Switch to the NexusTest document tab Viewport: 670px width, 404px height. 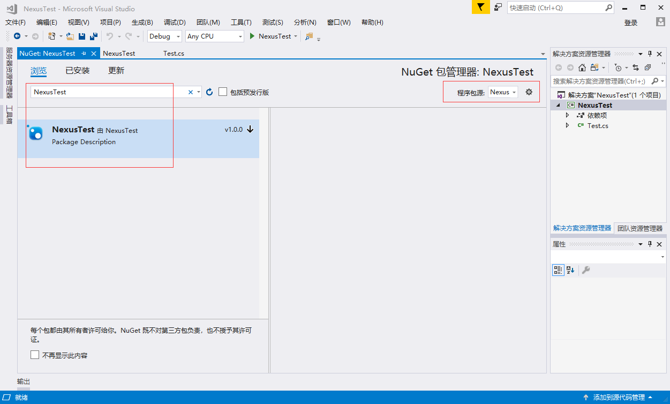pyautogui.click(x=119, y=54)
